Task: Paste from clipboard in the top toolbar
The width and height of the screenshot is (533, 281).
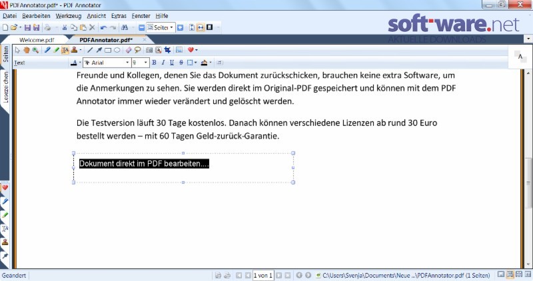Action: [83, 27]
